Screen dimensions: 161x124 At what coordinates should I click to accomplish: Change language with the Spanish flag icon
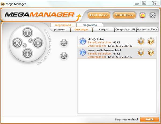point(142,15)
